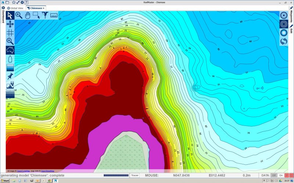Expand the Waypoints side panel
The height and width of the screenshot is (183, 294).
pyautogui.click(x=291, y=15)
